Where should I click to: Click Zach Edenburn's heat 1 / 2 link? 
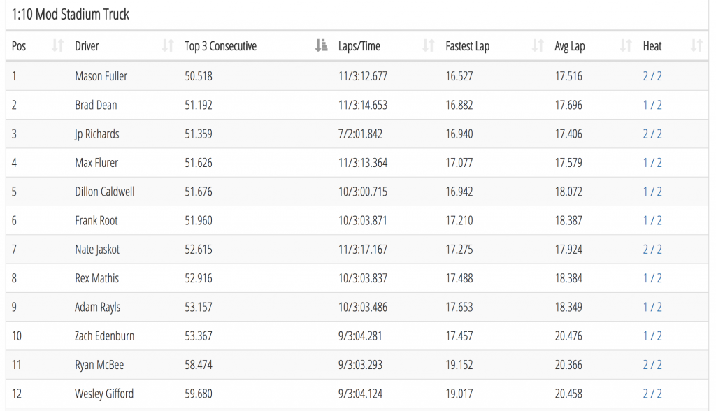click(x=652, y=336)
